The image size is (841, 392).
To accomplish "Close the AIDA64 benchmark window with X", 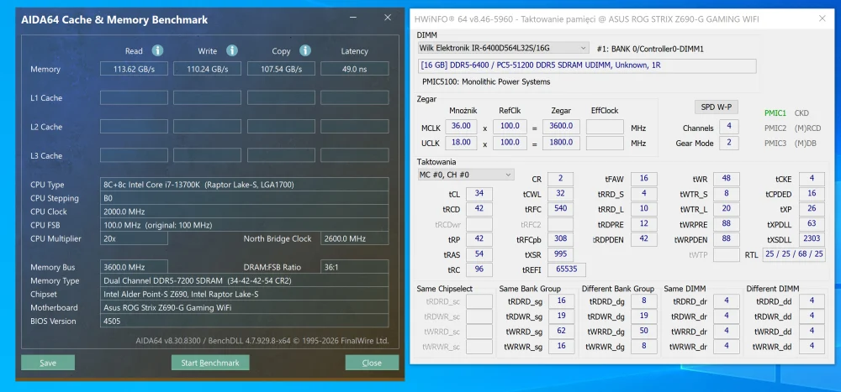I will (x=388, y=18).
